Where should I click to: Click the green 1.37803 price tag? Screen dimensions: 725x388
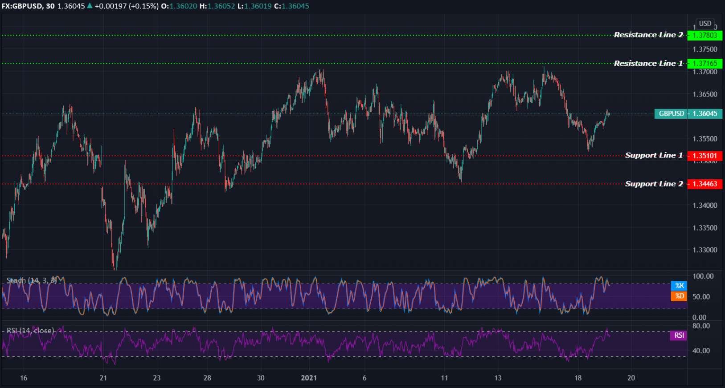[705, 35]
